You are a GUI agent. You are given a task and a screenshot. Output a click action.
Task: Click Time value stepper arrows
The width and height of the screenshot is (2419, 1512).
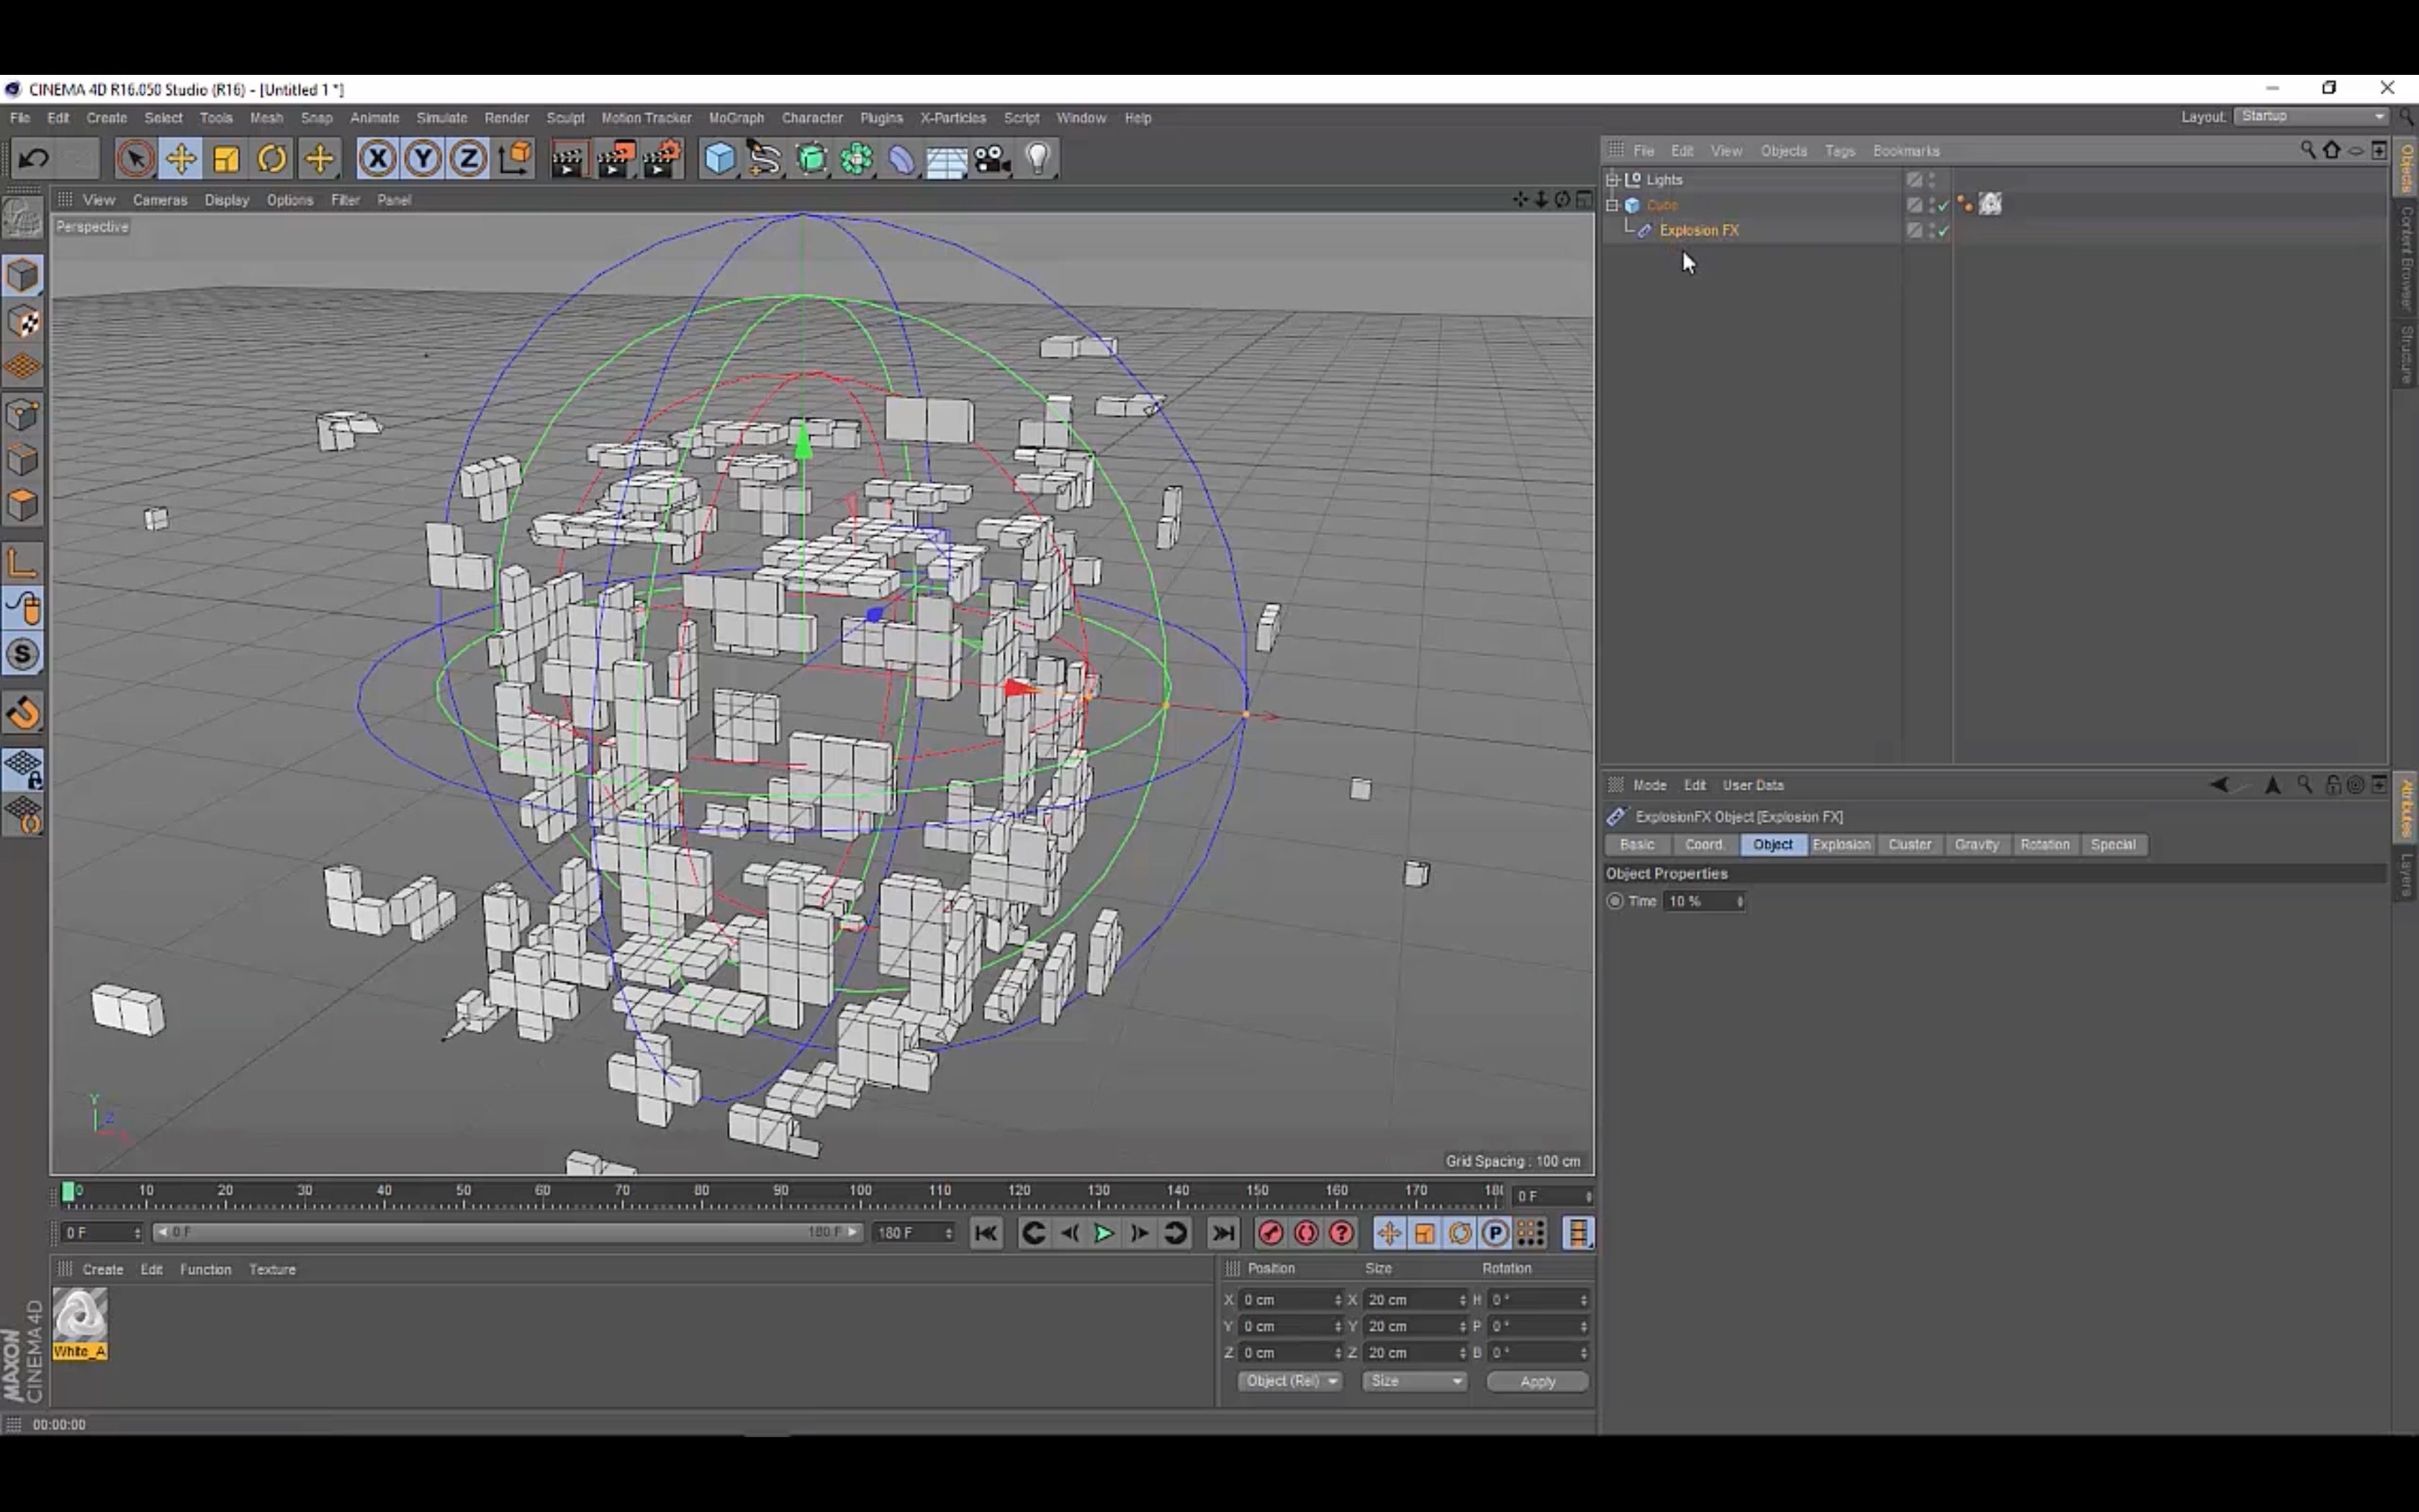point(1739,902)
